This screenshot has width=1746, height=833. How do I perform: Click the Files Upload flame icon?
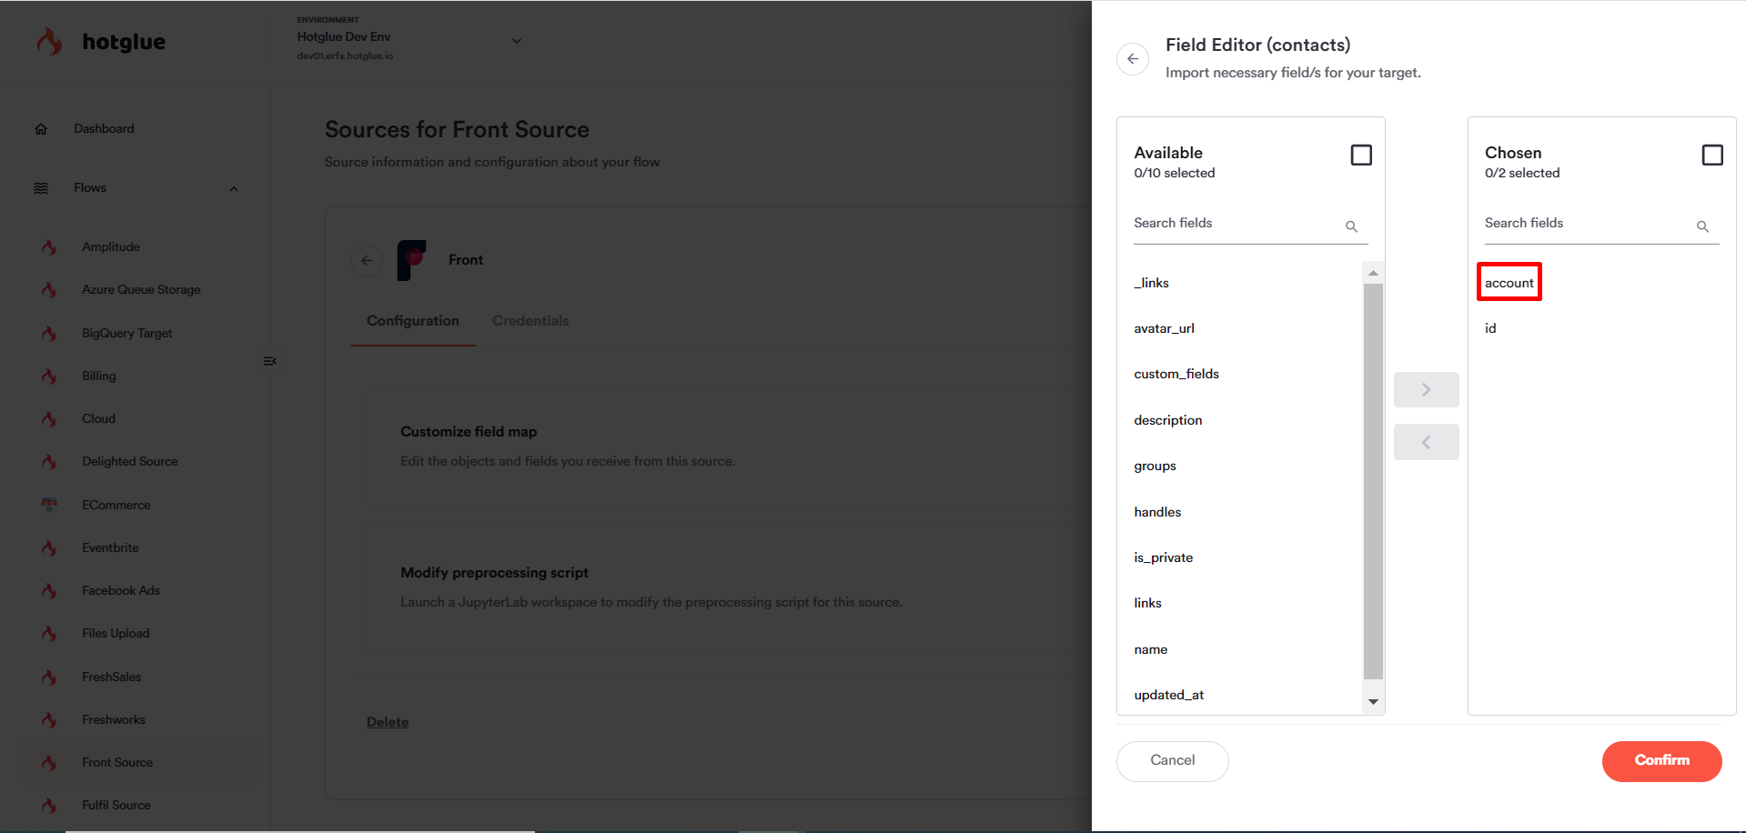tap(49, 634)
